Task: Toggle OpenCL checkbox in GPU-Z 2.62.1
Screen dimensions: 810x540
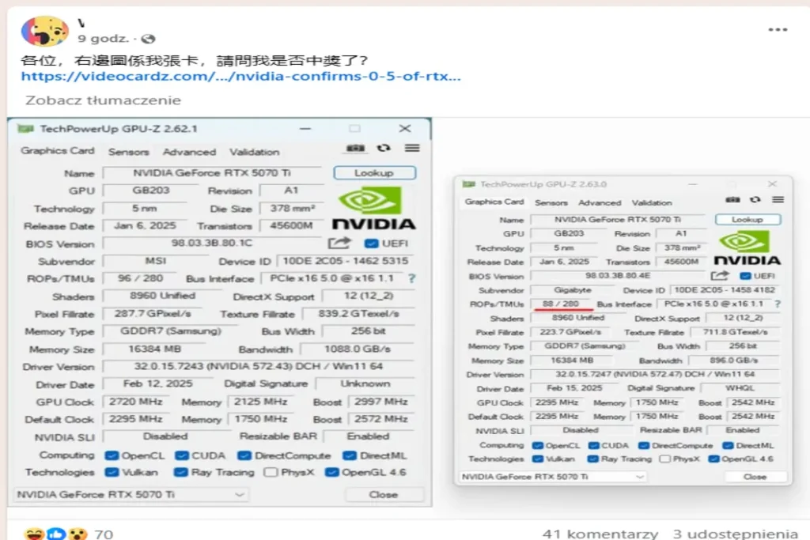Action: pos(111,455)
